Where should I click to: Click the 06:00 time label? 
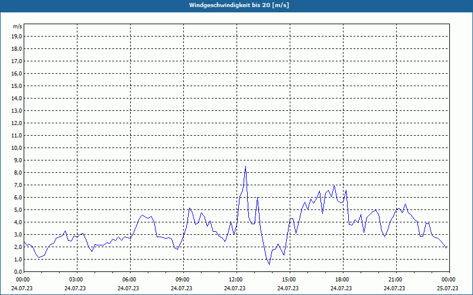(x=129, y=280)
